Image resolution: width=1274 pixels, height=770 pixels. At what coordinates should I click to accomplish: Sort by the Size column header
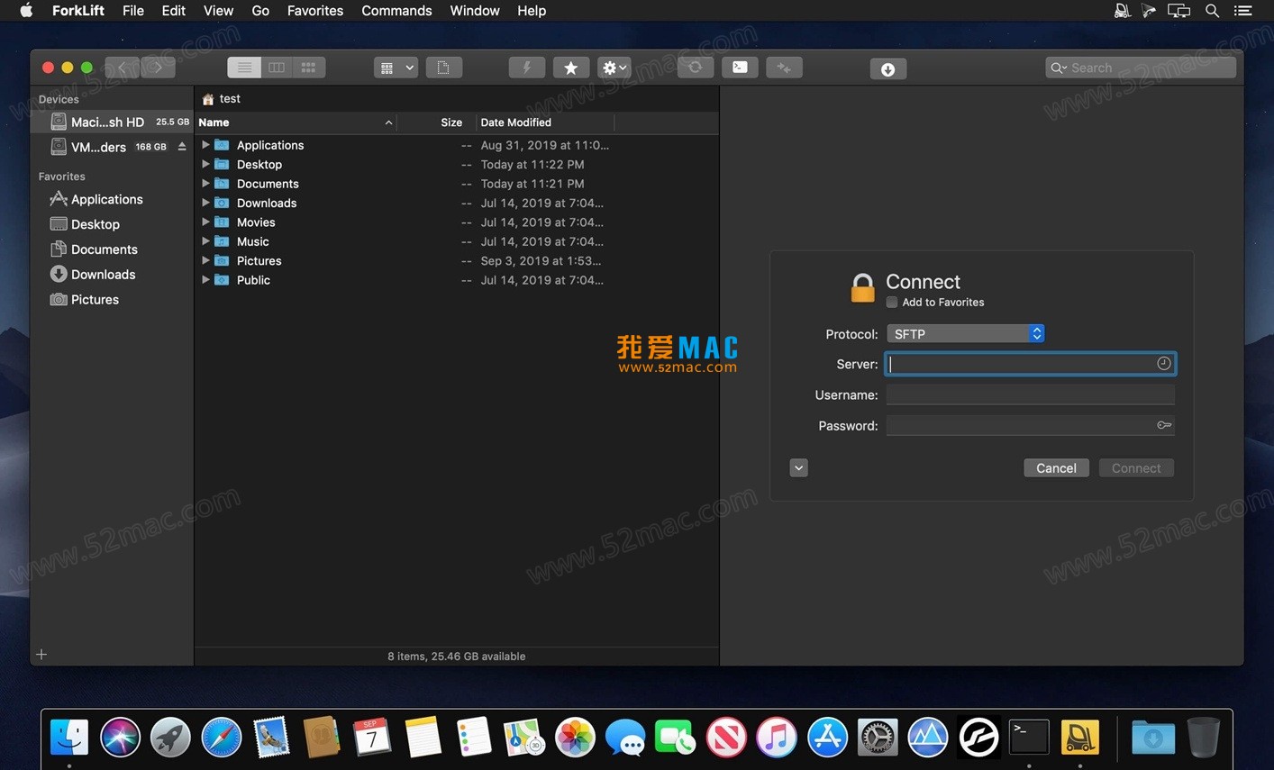pos(436,122)
